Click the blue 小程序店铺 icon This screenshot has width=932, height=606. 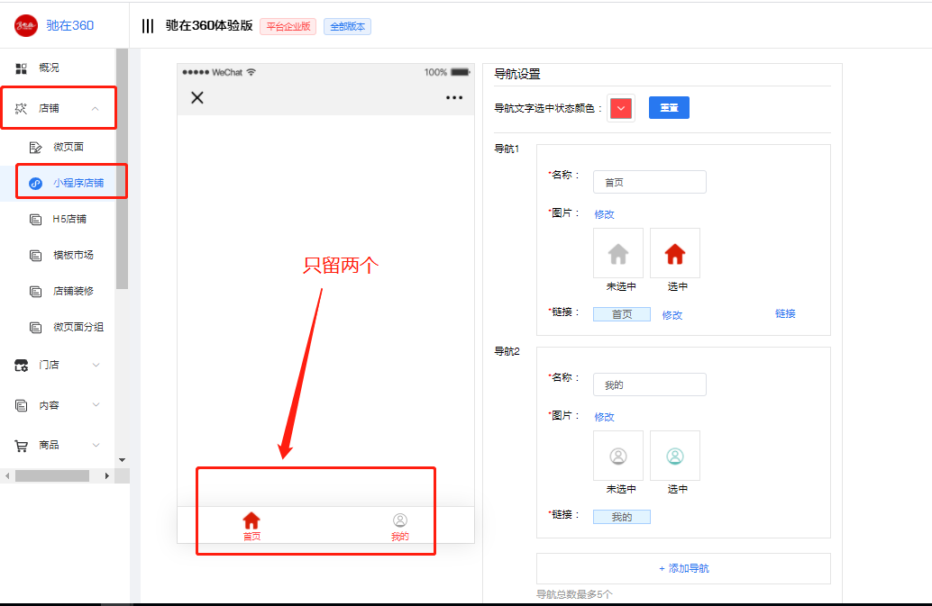(36, 184)
